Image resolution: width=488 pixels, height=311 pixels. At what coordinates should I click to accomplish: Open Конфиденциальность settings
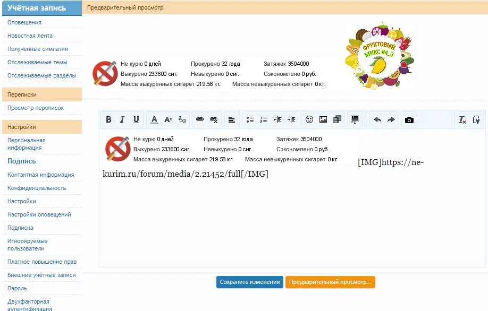click(x=37, y=188)
